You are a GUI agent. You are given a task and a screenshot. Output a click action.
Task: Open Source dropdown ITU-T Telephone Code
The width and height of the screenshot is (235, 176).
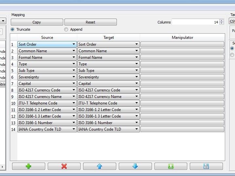pyautogui.click(x=47, y=103)
